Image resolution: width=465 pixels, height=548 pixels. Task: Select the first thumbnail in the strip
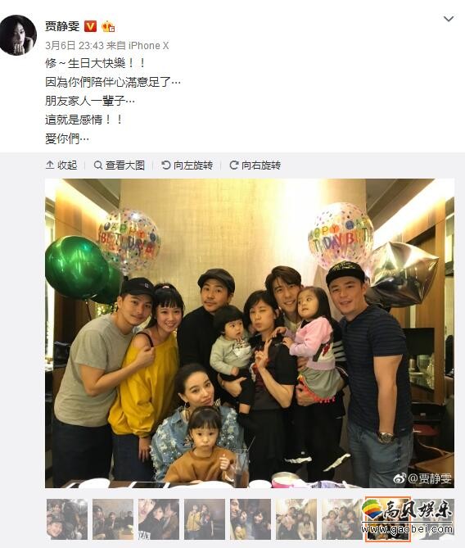[67, 519]
